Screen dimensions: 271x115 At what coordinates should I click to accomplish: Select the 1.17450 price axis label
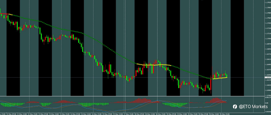[268, 23]
